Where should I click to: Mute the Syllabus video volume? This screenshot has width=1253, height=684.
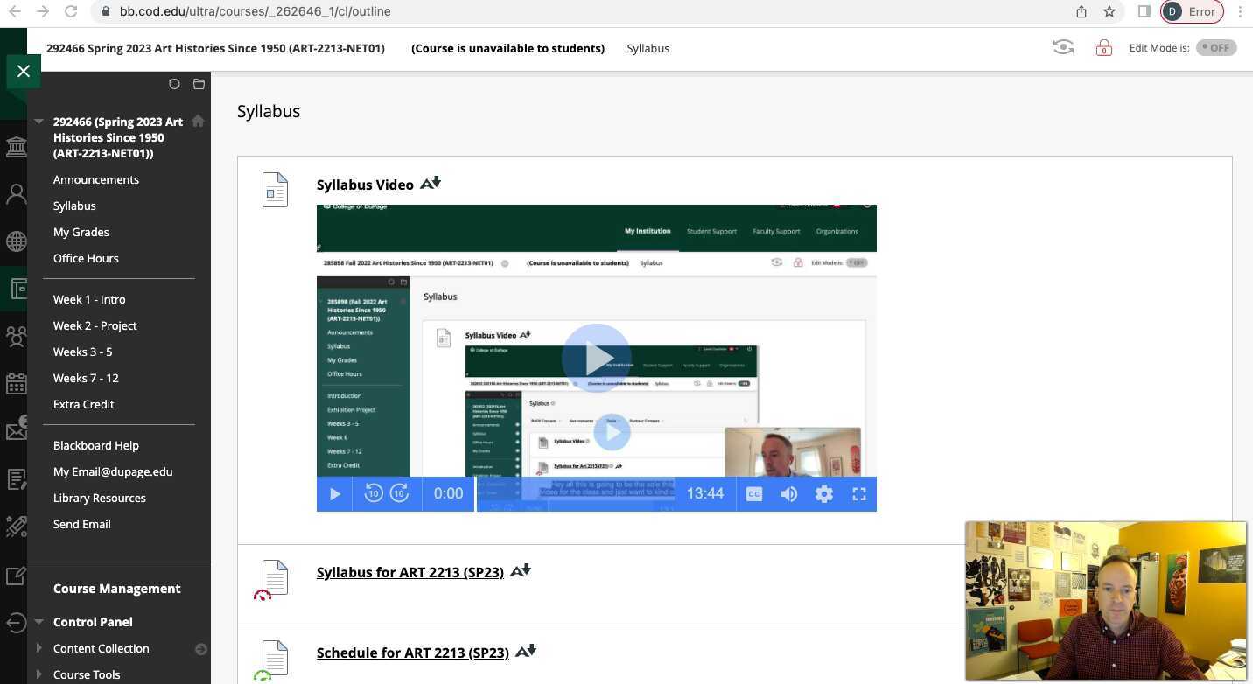(x=788, y=494)
